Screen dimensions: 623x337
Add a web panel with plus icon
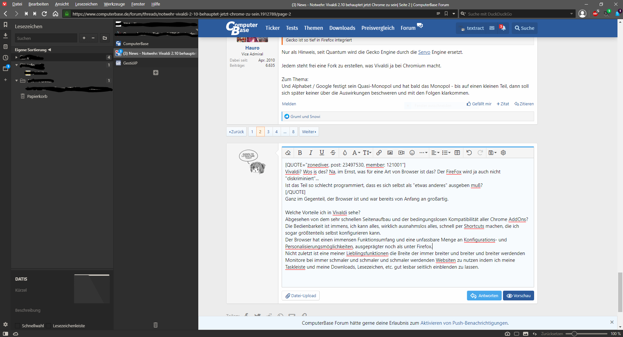click(6, 80)
